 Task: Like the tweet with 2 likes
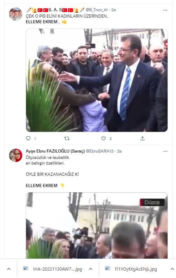tap(104, 138)
